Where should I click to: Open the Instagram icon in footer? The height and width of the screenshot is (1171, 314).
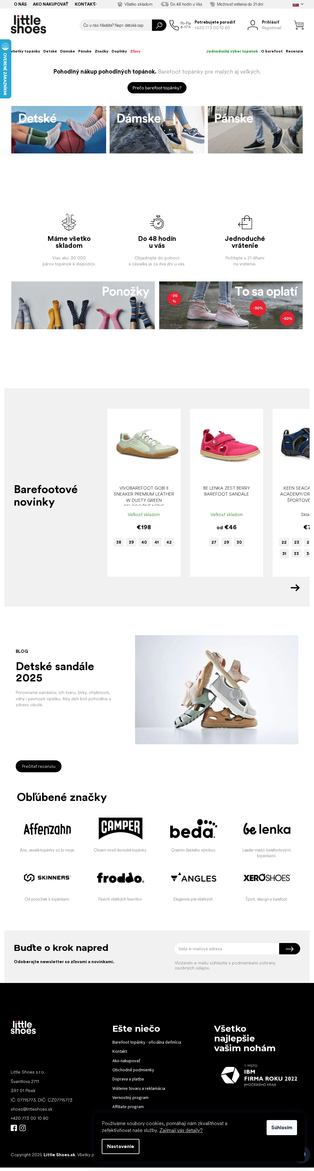click(x=23, y=1128)
